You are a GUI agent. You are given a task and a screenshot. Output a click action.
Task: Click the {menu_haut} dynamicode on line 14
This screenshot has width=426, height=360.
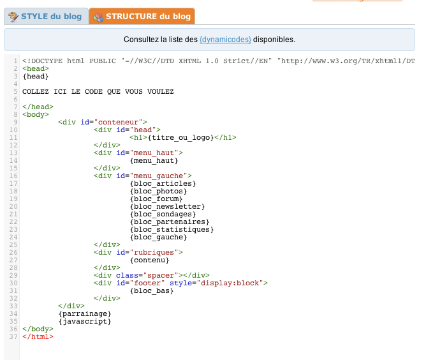pyautogui.click(x=154, y=161)
